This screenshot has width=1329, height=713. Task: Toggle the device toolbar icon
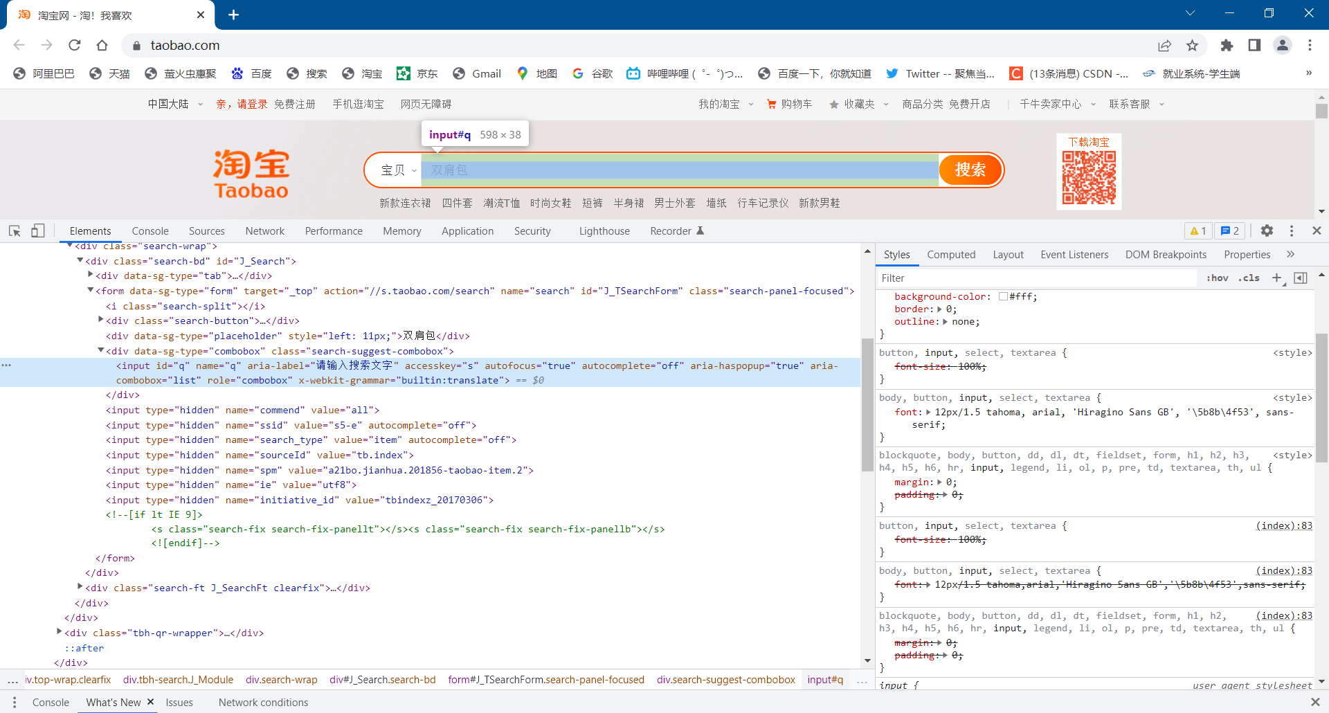tap(38, 231)
